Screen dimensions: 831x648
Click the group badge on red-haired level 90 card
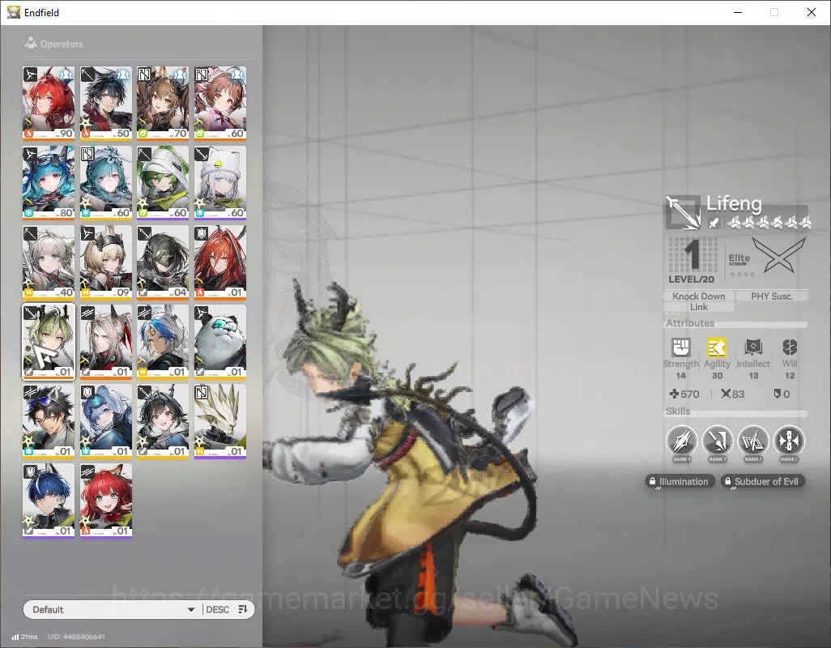(x=66, y=74)
